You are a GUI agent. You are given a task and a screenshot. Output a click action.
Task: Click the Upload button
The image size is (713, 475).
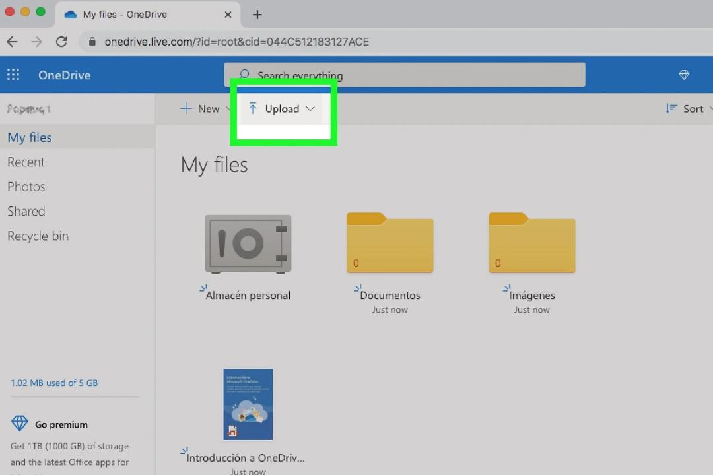tap(282, 109)
